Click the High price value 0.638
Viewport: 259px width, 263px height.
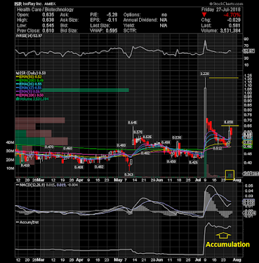[48, 20]
